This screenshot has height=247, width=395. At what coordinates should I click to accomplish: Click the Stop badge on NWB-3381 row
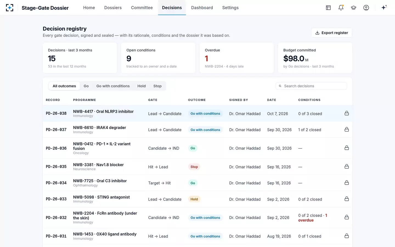coord(194,167)
